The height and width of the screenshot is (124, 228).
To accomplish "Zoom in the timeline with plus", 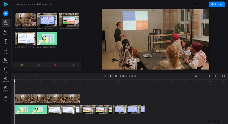I will pyautogui.click(x=209, y=76).
